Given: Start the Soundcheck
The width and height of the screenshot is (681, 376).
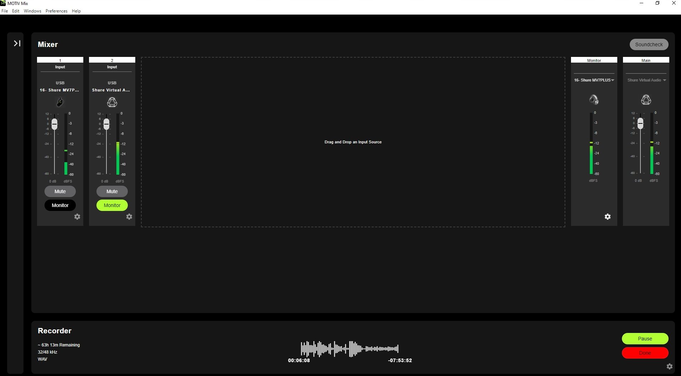Looking at the screenshot, I should click(649, 44).
